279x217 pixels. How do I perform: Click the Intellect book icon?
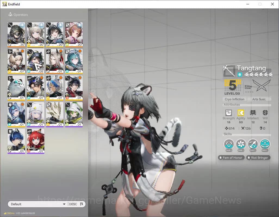[253, 113]
